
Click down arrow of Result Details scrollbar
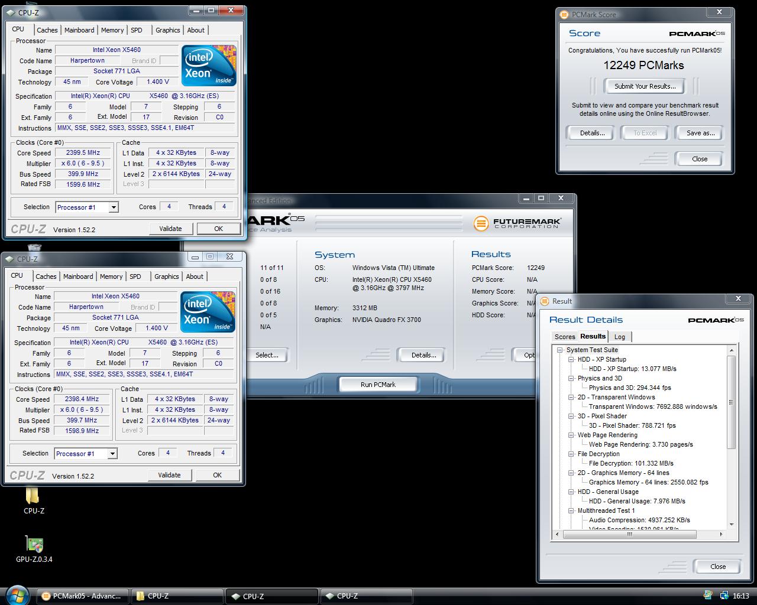click(x=732, y=525)
